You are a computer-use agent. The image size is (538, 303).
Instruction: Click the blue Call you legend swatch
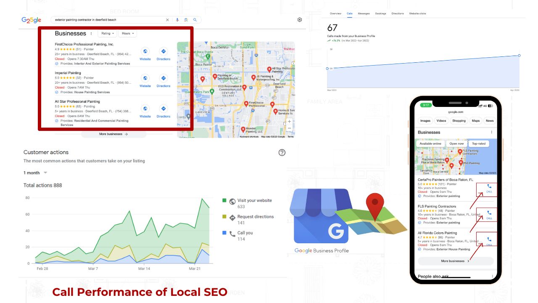coord(224,233)
